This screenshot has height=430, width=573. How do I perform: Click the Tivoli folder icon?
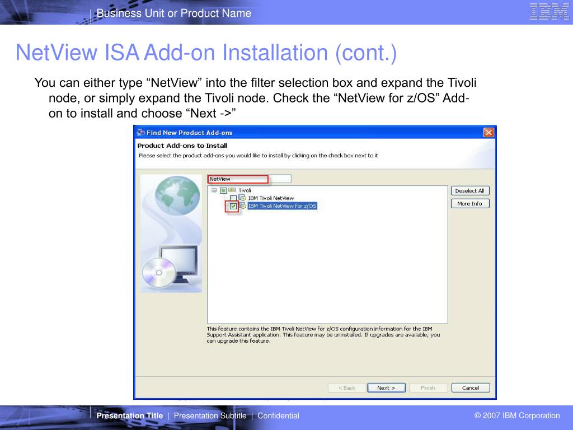pyautogui.click(x=232, y=190)
